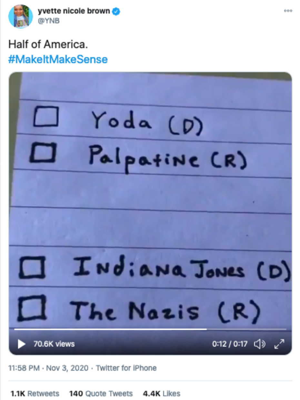Viewport: 300px width, 400px height.
Task: Open the more options ellipsis menu
Action: point(288,11)
